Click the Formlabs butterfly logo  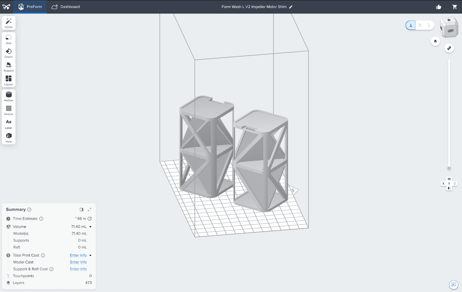pyautogui.click(x=6, y=7)
